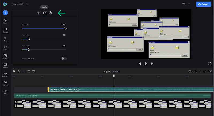Select the Lofi-study-112191.mp3 track
The height and width of the screenshot is (116, 214).
[x=112, y=96]
